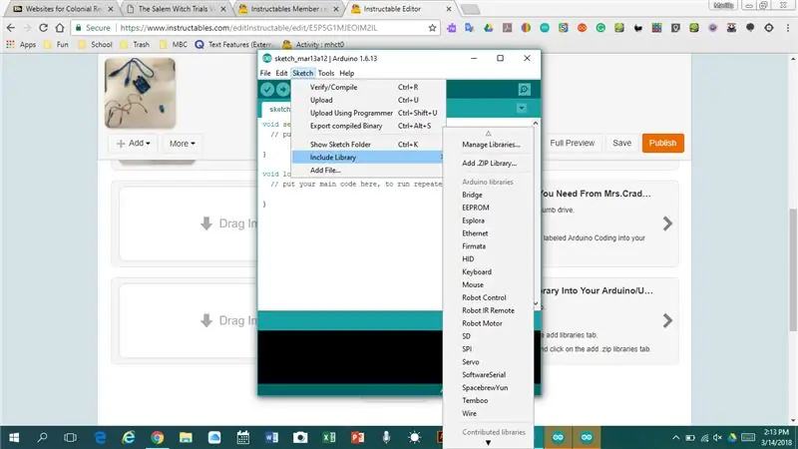Viewport: 798px width, 449px height.
Task: Click the browser Back arrow
Action: point(11,28)
